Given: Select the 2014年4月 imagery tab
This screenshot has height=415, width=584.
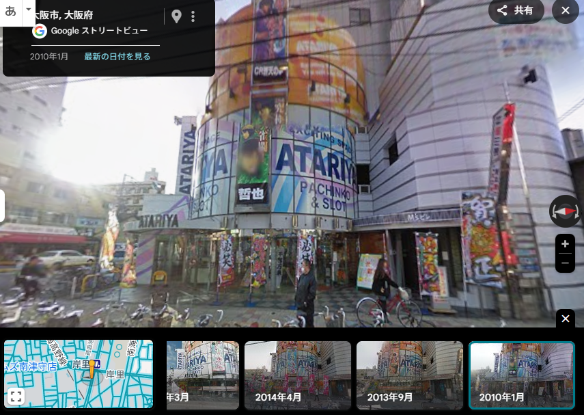Looking at the screenshot, I should pyautogui.click(x=298, y=375).
